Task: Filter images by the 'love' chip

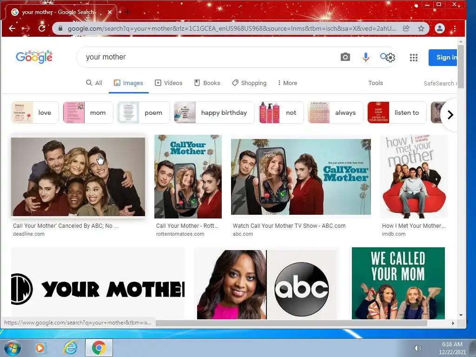Action: click(x=35, y=112)
